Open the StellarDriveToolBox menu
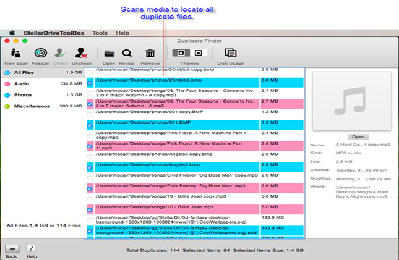Viewport: 399px width, 260px height. 54,33
